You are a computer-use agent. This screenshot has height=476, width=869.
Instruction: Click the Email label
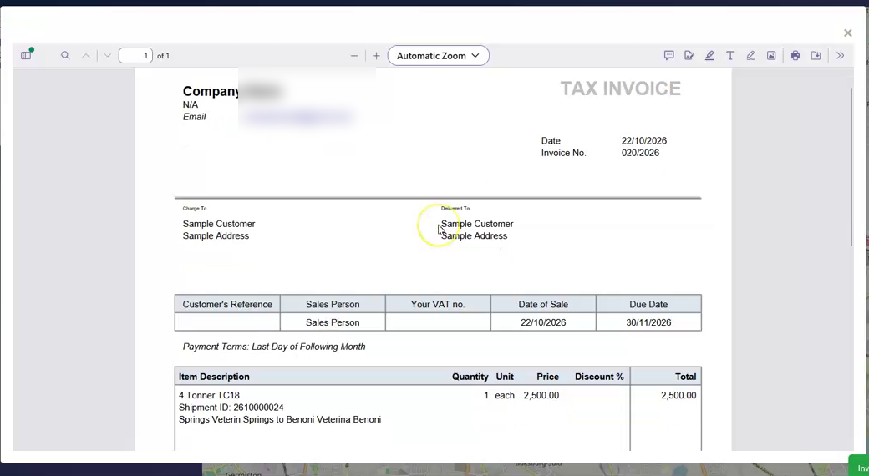[x=195, y=117]
